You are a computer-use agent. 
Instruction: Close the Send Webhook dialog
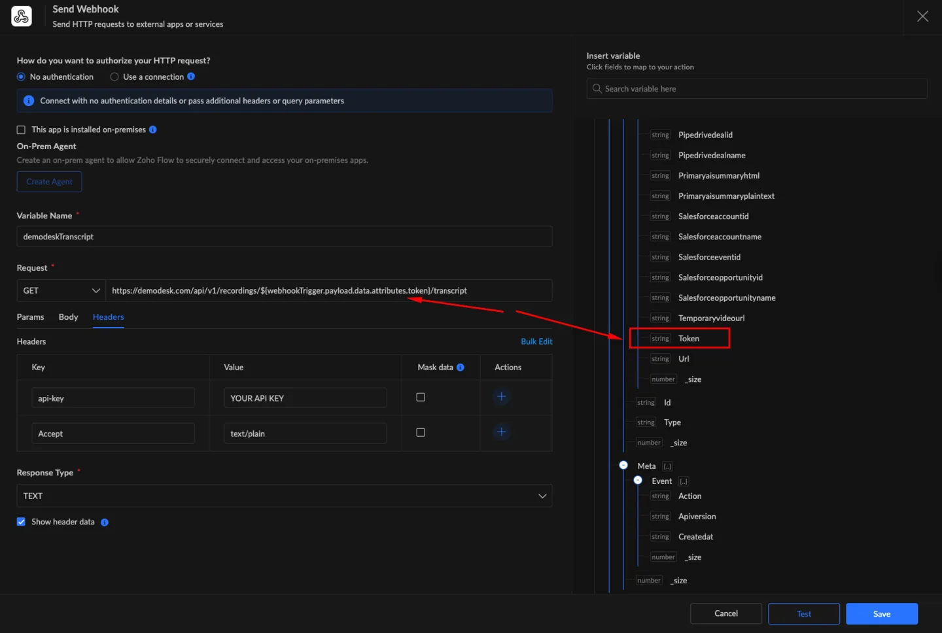pyautogui.click(x=922, y=16)
